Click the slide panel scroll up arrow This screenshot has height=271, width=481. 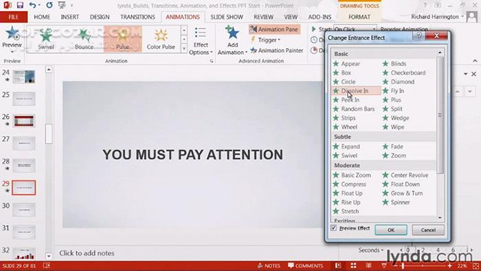click(49, 70)
